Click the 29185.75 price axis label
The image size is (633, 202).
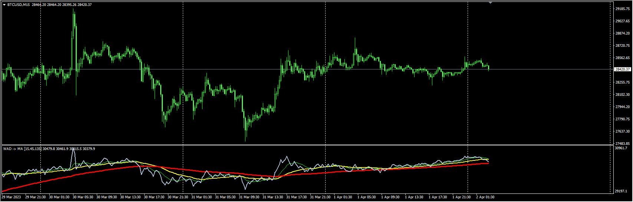[x=622, y=9]
